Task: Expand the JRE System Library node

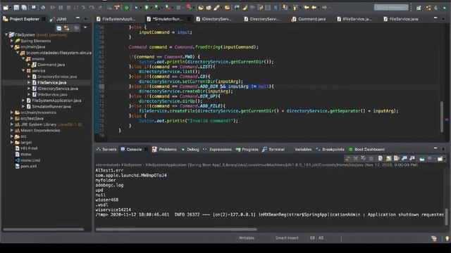Action: [x=12, y=124]
